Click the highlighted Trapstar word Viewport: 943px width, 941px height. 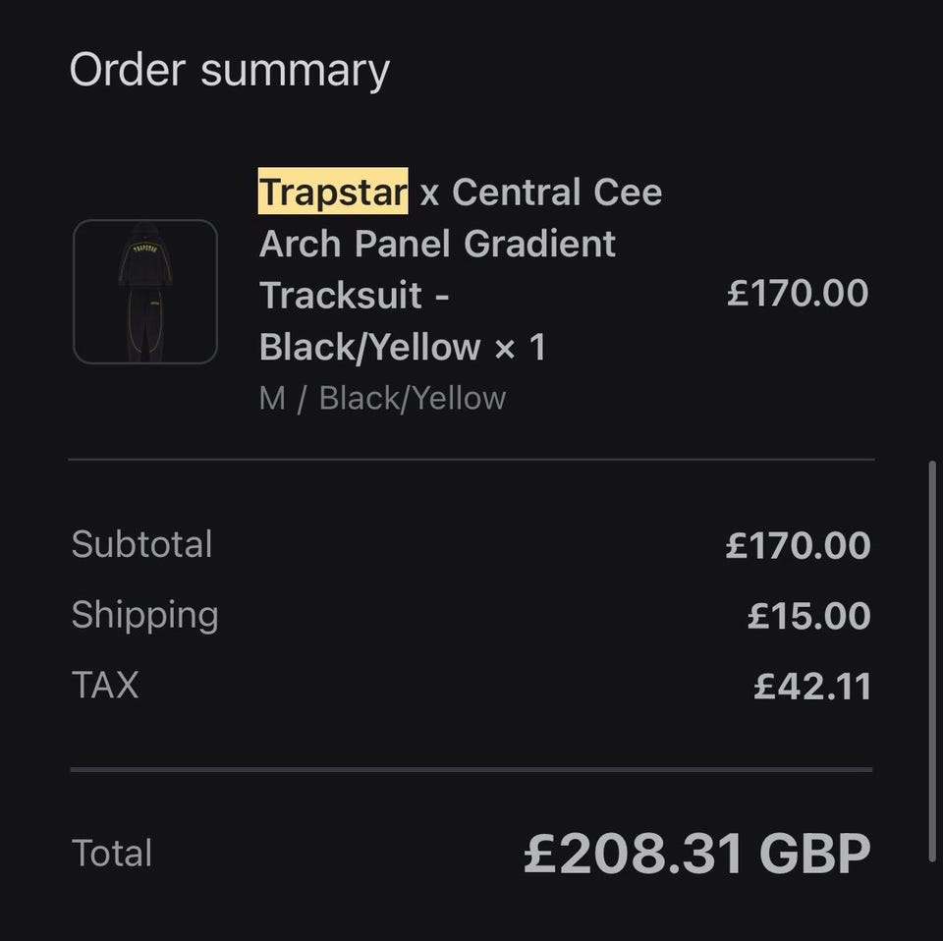(x=333, y=193)
